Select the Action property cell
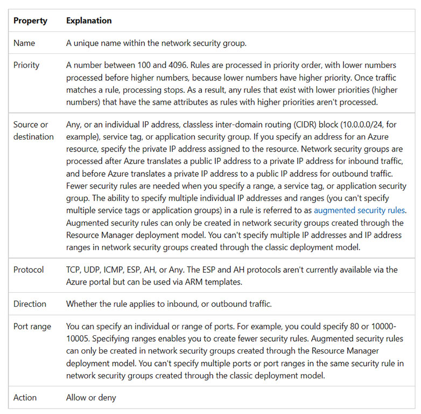 25,397
